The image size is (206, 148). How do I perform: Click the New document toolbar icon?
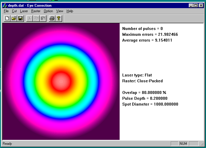pos(7,19)
